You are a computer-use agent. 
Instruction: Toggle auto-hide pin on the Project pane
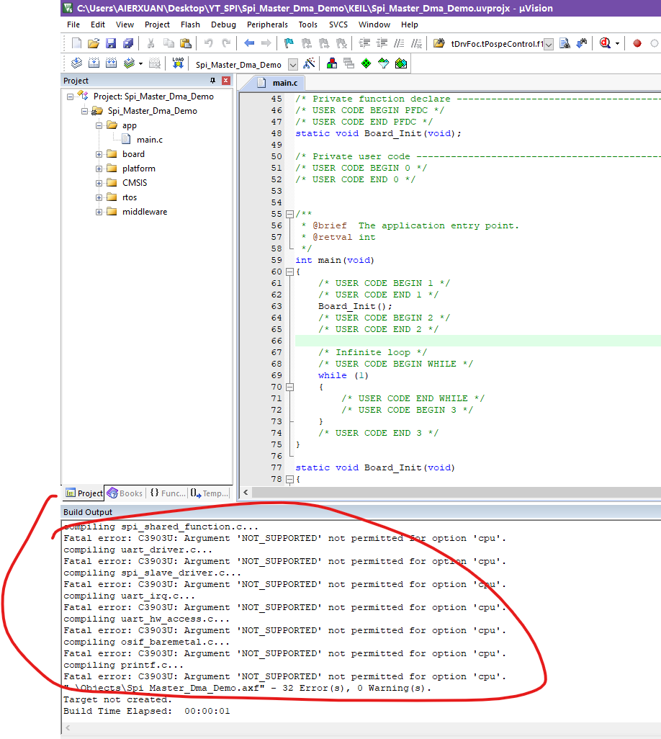[212, 81]
